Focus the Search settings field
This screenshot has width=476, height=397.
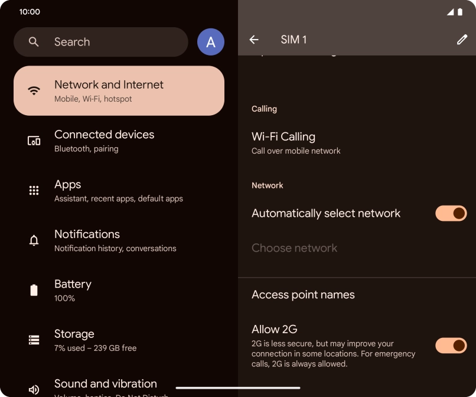[101, 42]
